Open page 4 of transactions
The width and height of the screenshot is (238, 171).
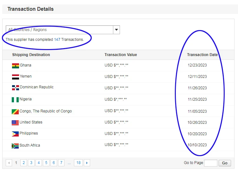39,163
